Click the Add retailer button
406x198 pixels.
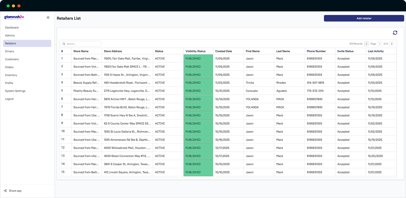(x=364, y=18)
